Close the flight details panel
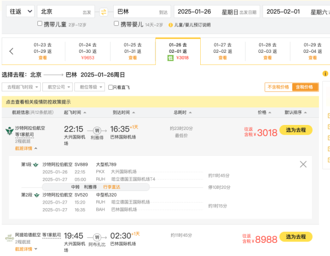The width and height of the screenshot is (330, 256). coord(303,164)
